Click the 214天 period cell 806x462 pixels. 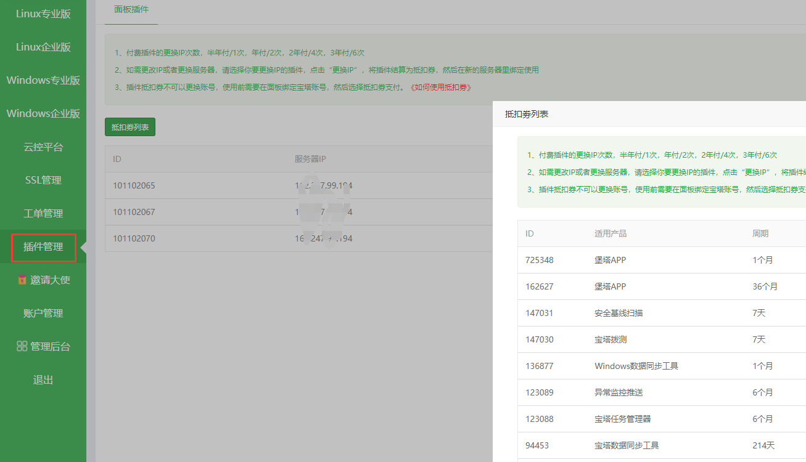click(763, 445)
